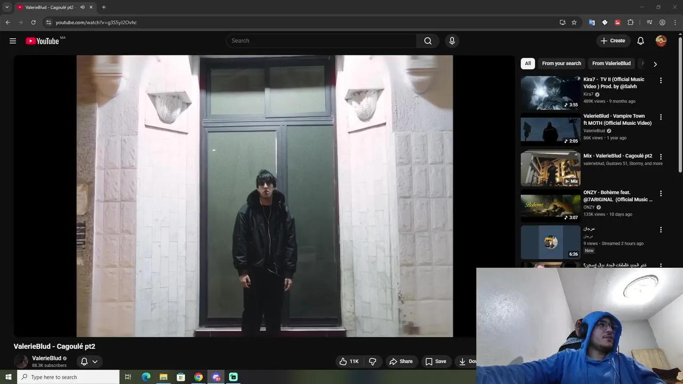Click the address bar URL
683x384 pixels.
96,22
